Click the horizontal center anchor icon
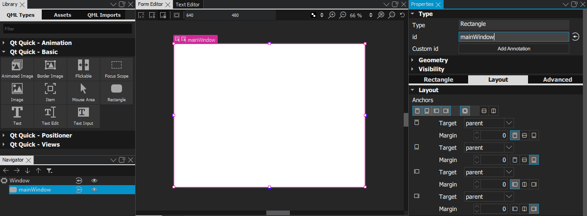587x216 pixels. pyautogui.click(x=494, y=111)
